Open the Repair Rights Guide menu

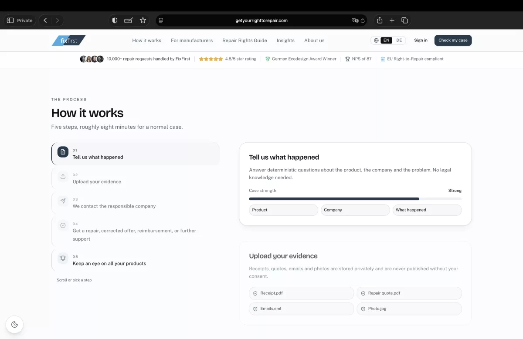pyautogui.click(x=245, y=40)
